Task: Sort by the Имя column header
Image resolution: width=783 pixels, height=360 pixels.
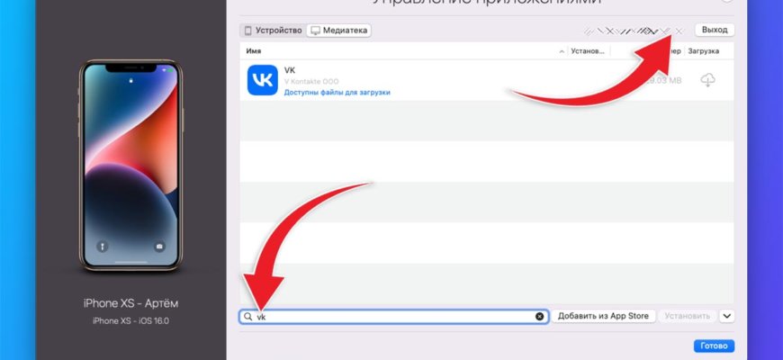Action: click(x=253, y=51)
